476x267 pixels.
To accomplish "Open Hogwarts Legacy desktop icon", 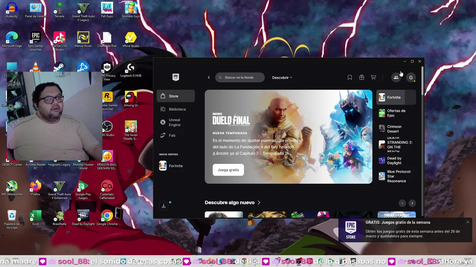I will 59,164.
